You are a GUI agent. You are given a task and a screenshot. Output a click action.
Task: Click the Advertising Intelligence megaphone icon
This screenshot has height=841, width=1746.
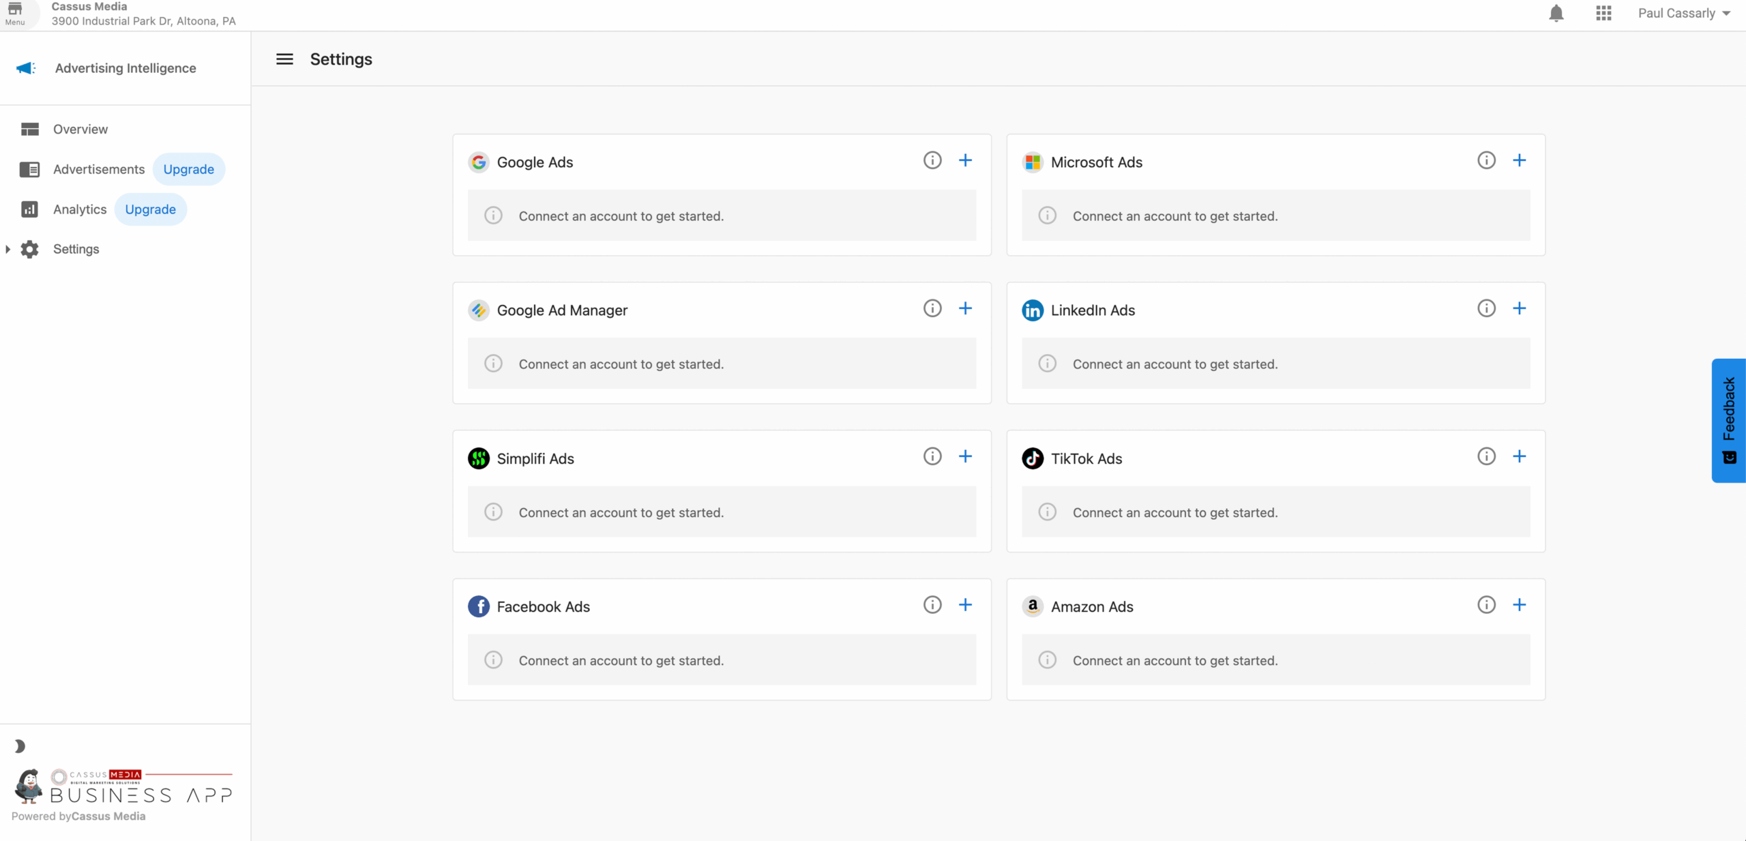[x=26, y=68]
